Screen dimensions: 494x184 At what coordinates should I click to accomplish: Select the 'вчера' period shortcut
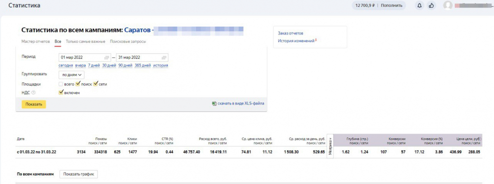coord(81,66)
